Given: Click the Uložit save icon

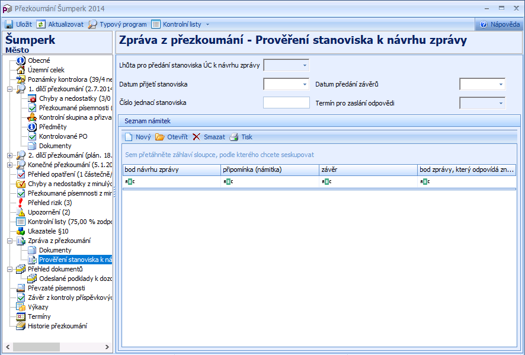Looking at the screenshot, I should pos(9,24).
